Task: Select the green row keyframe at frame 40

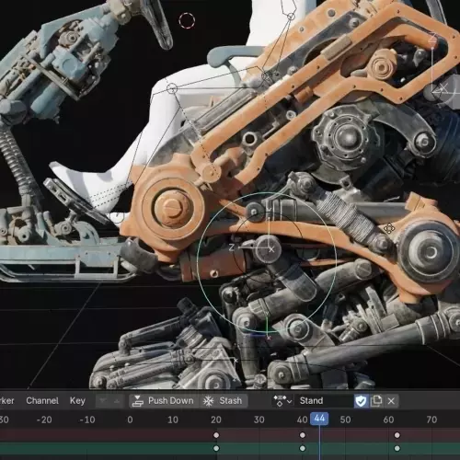Action: pos(303,448)
